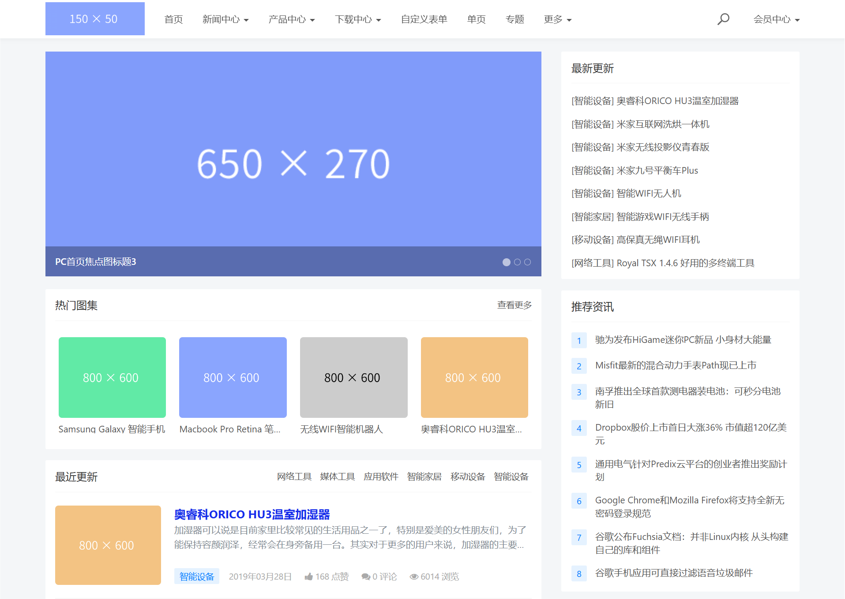Click 查看更多 in 热门图集
The height and width of the screenshot is (599, 845).
click(514, 305)
